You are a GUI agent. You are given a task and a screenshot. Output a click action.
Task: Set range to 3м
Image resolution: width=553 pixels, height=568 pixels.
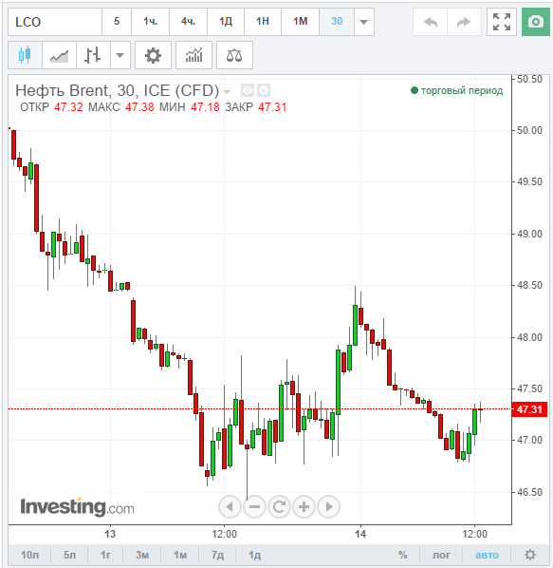142,555
